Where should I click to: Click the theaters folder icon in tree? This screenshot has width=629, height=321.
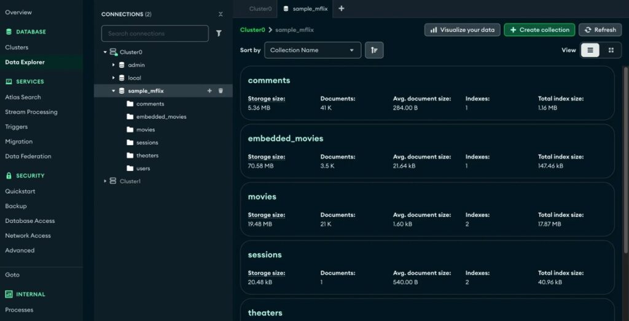tap(130, 156)
